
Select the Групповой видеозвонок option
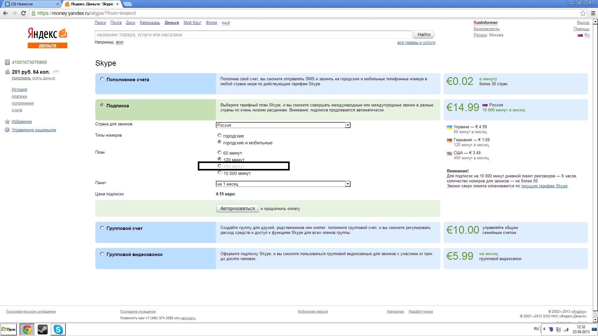[x=102, y=254]
